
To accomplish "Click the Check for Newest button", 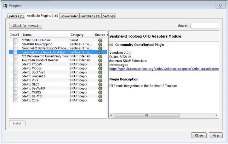I will [x=26, y=26].
